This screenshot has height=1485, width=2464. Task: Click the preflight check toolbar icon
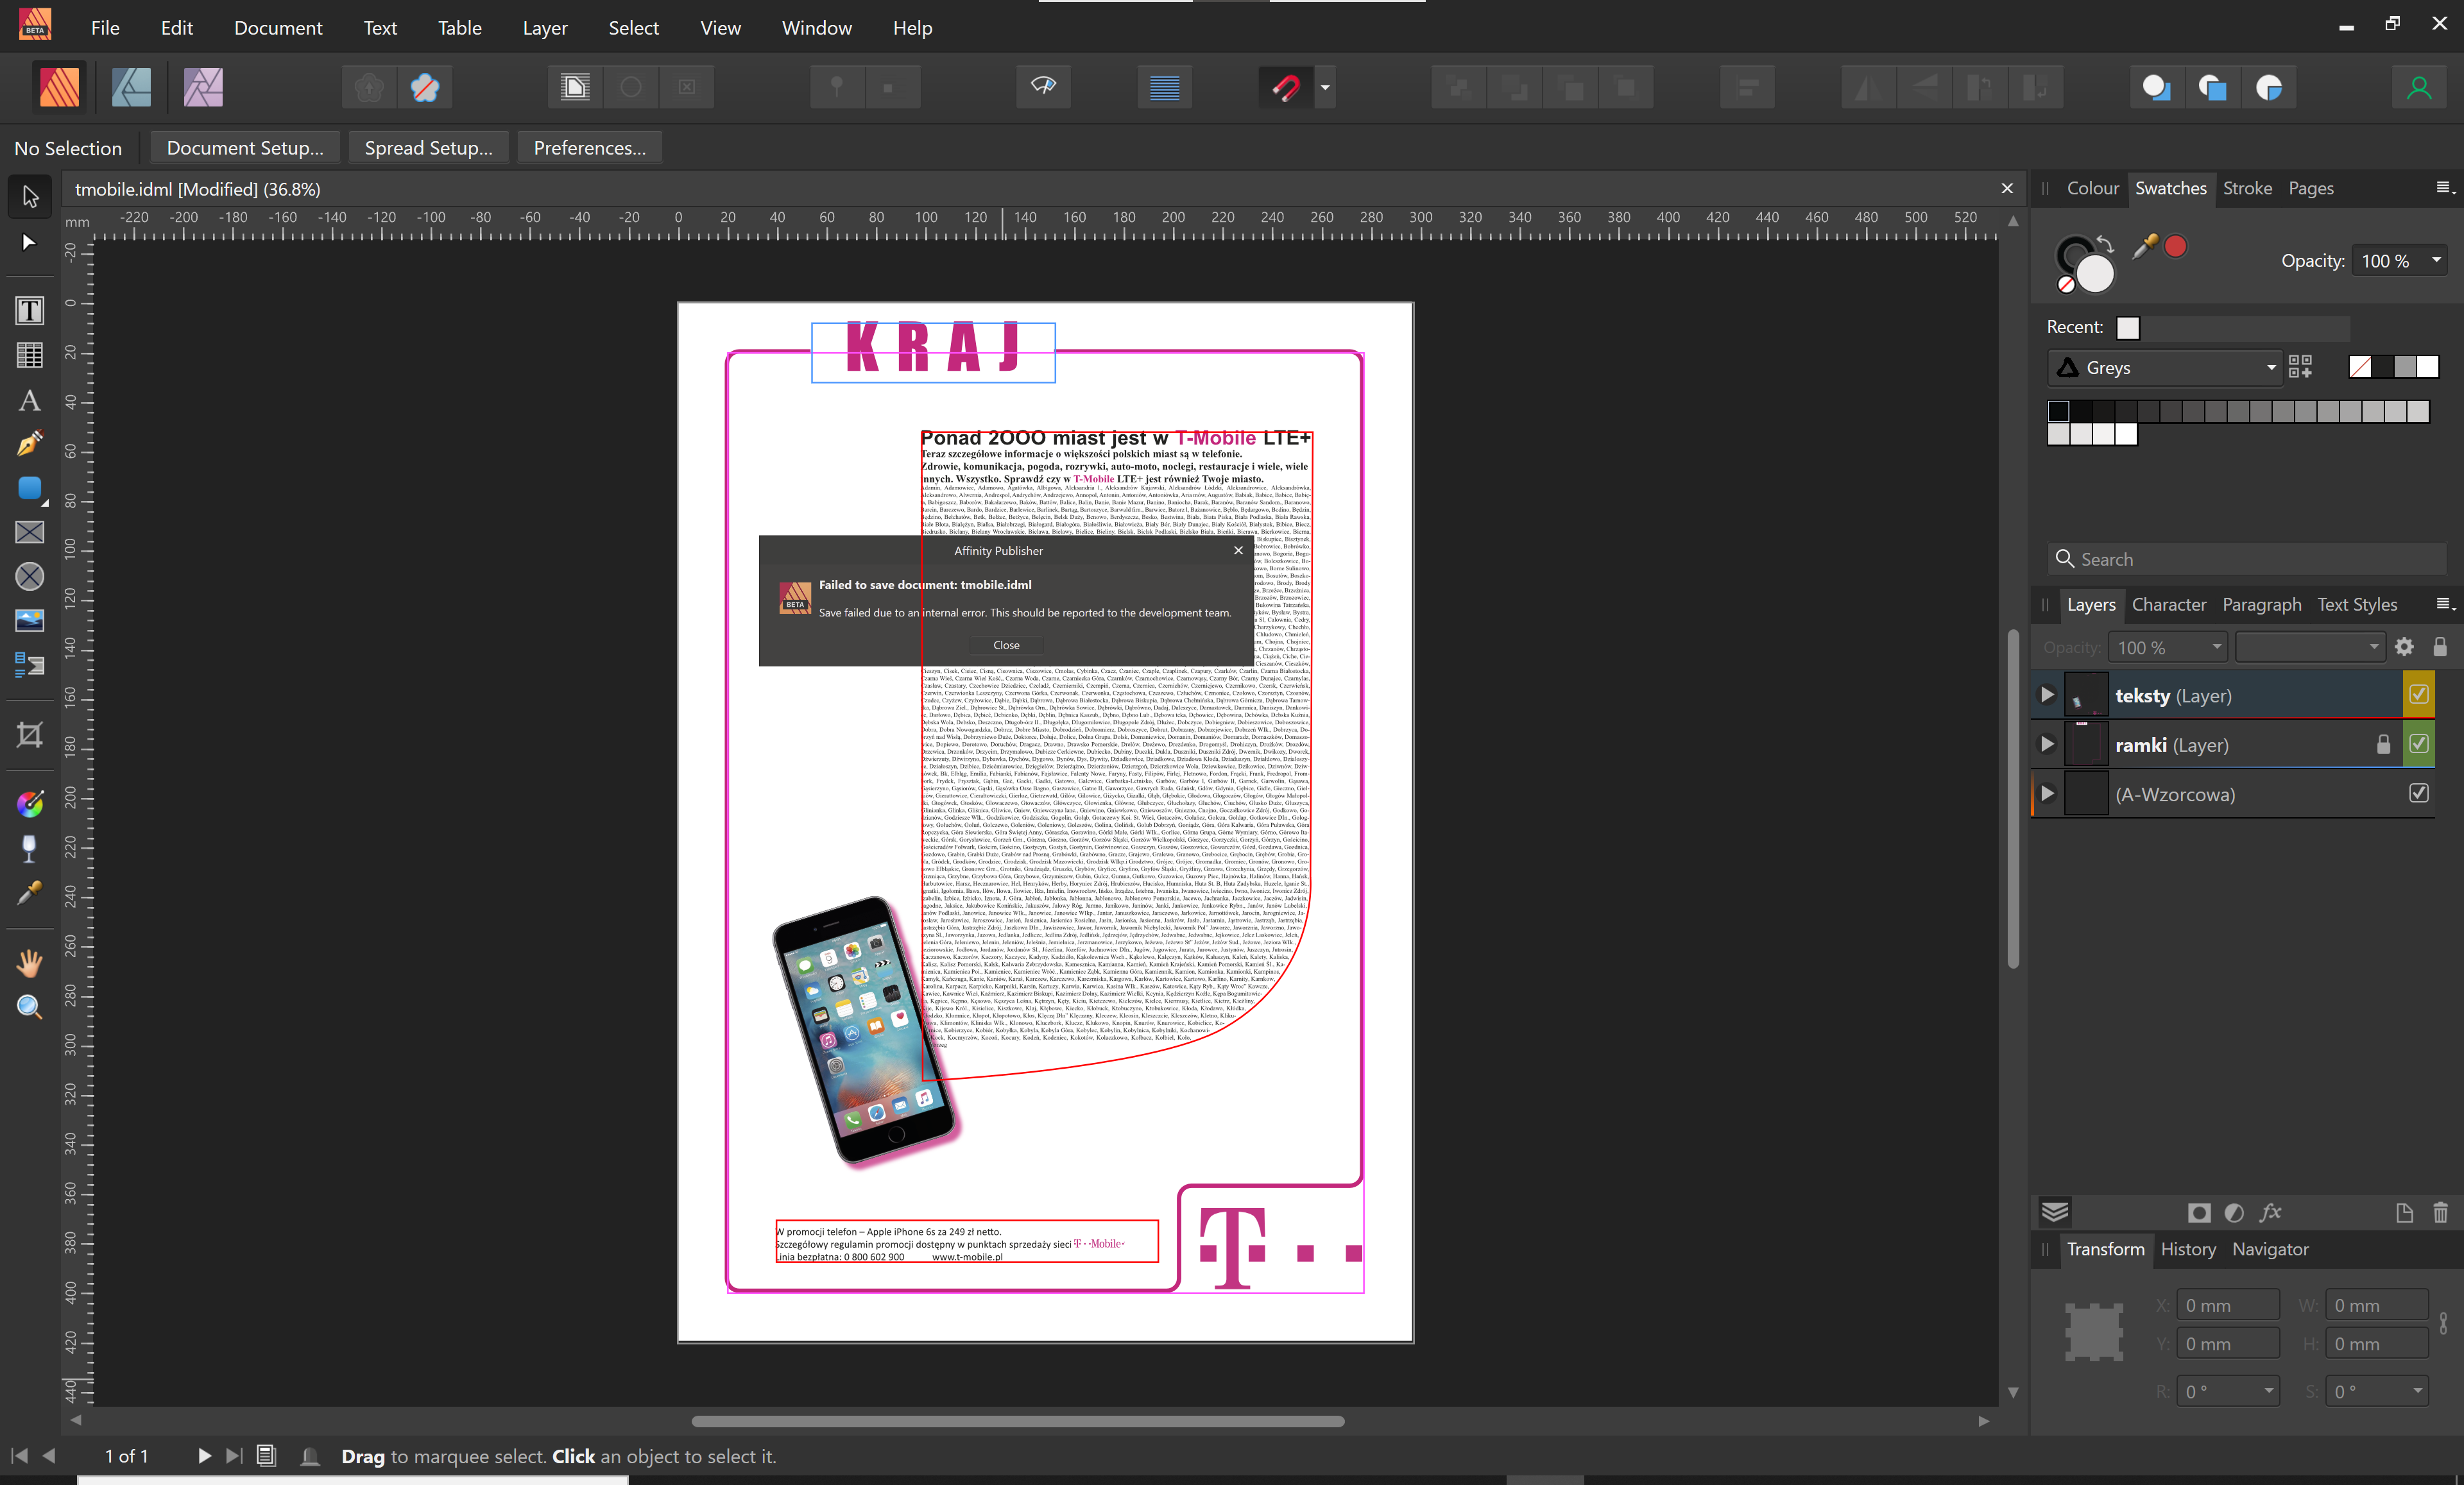1043,88
